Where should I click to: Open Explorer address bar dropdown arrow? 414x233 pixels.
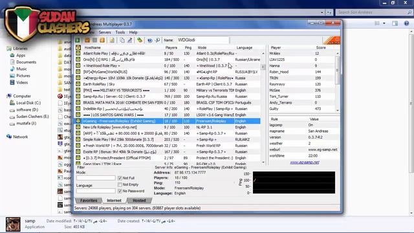pos(322,12)
